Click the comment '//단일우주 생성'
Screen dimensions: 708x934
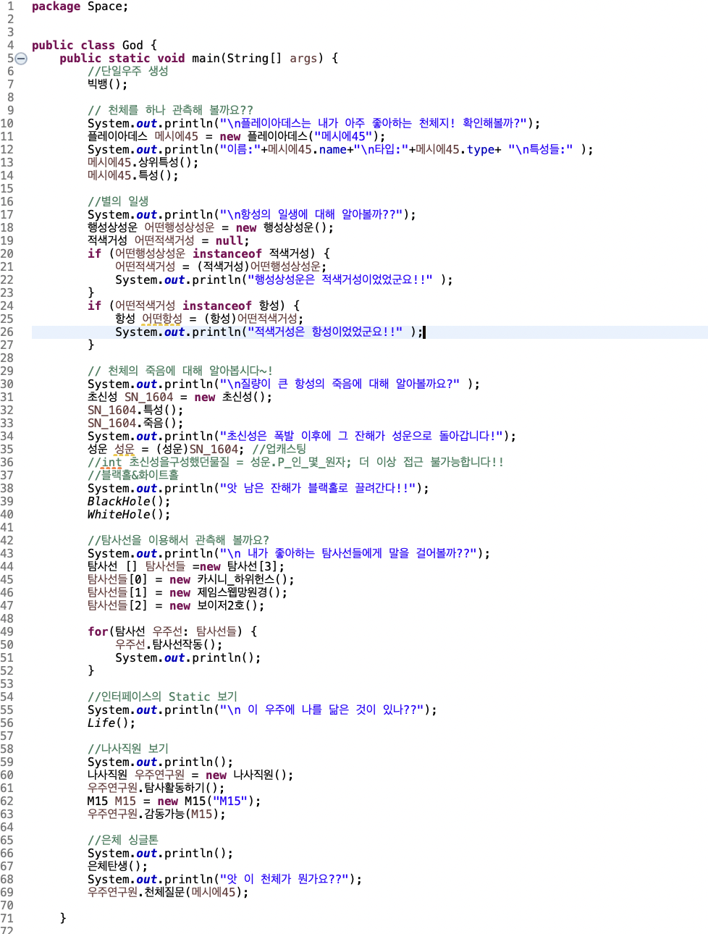coord(128,72)
